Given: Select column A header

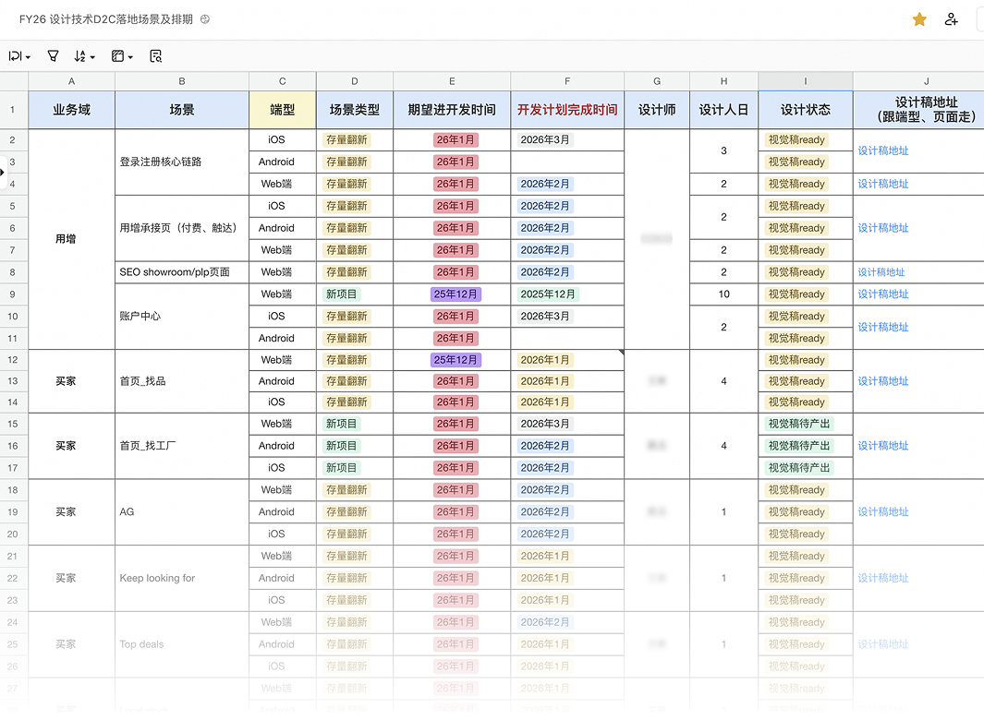Looking at the screenshot, I should 71,81.
